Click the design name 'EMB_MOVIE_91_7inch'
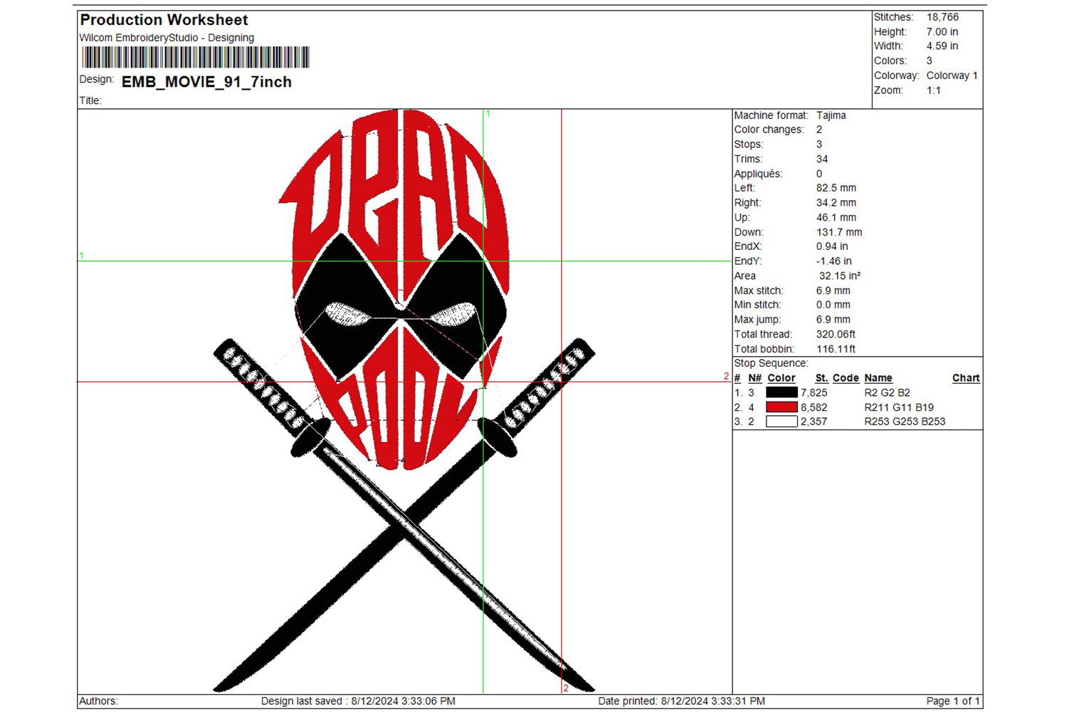Image resolution: width=1069 pixels, height=712 pixels. (x=206, y=82)
